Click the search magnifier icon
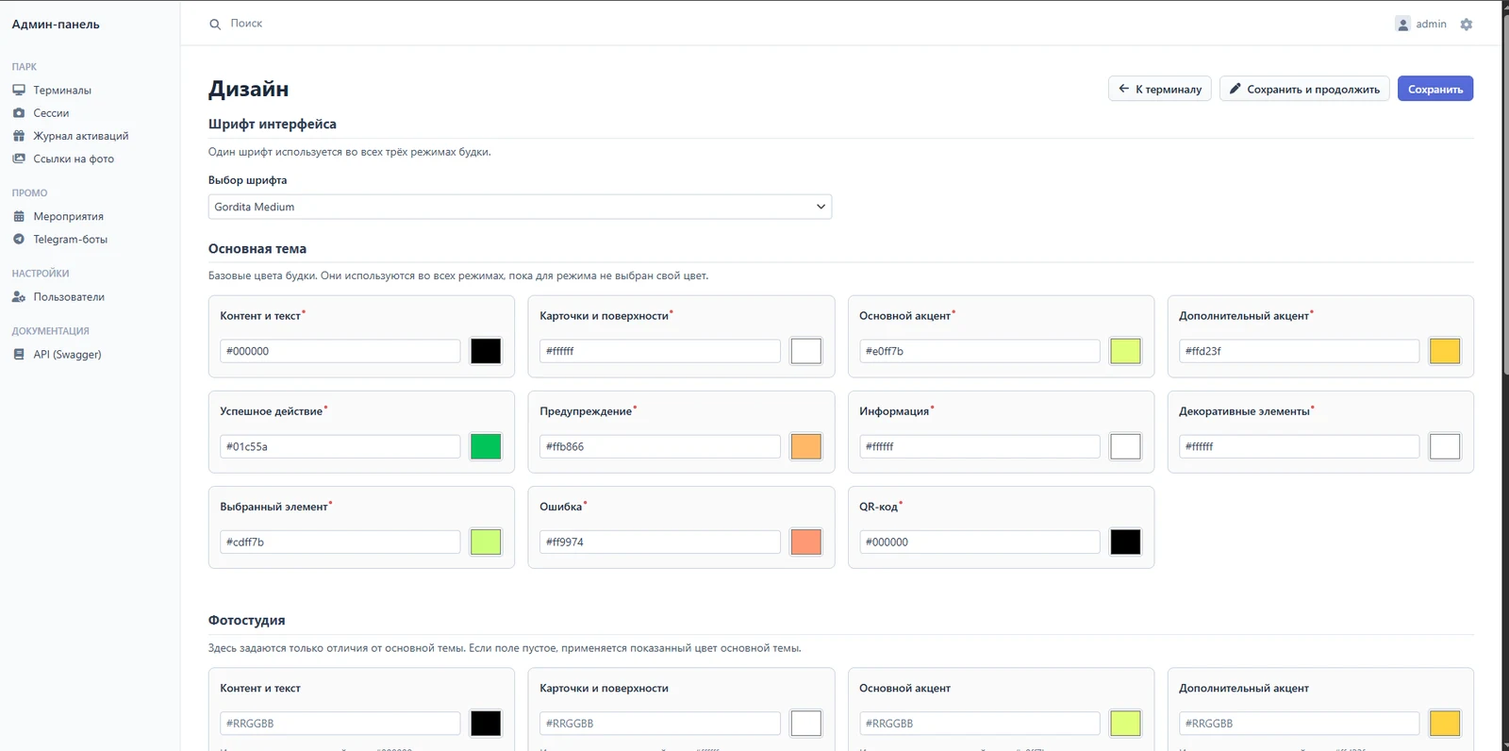 (x=215, y=24)
